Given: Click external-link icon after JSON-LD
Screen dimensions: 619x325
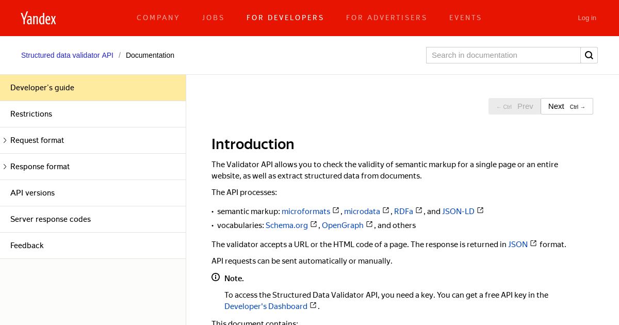Looking at the screenshot, I should [480, 210].
